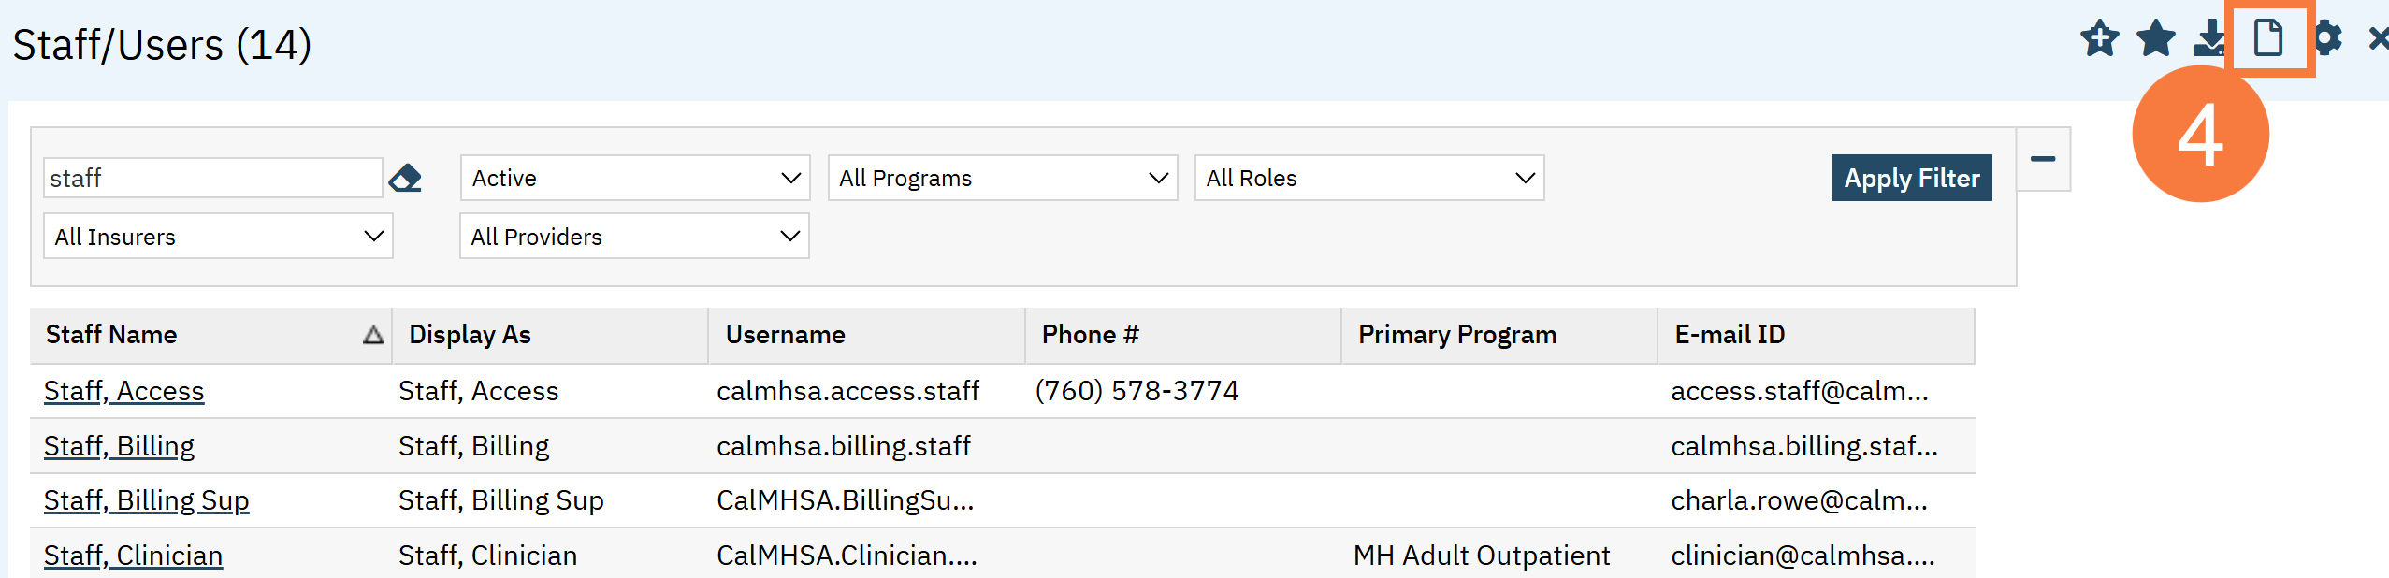Open the favorites solid star icon
This screenshot has width=2389, height=578.
tap(2156, 38)
